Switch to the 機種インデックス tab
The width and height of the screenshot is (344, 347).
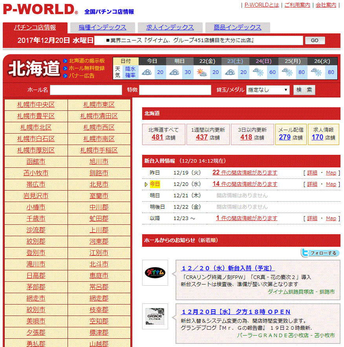pos(102,28)
